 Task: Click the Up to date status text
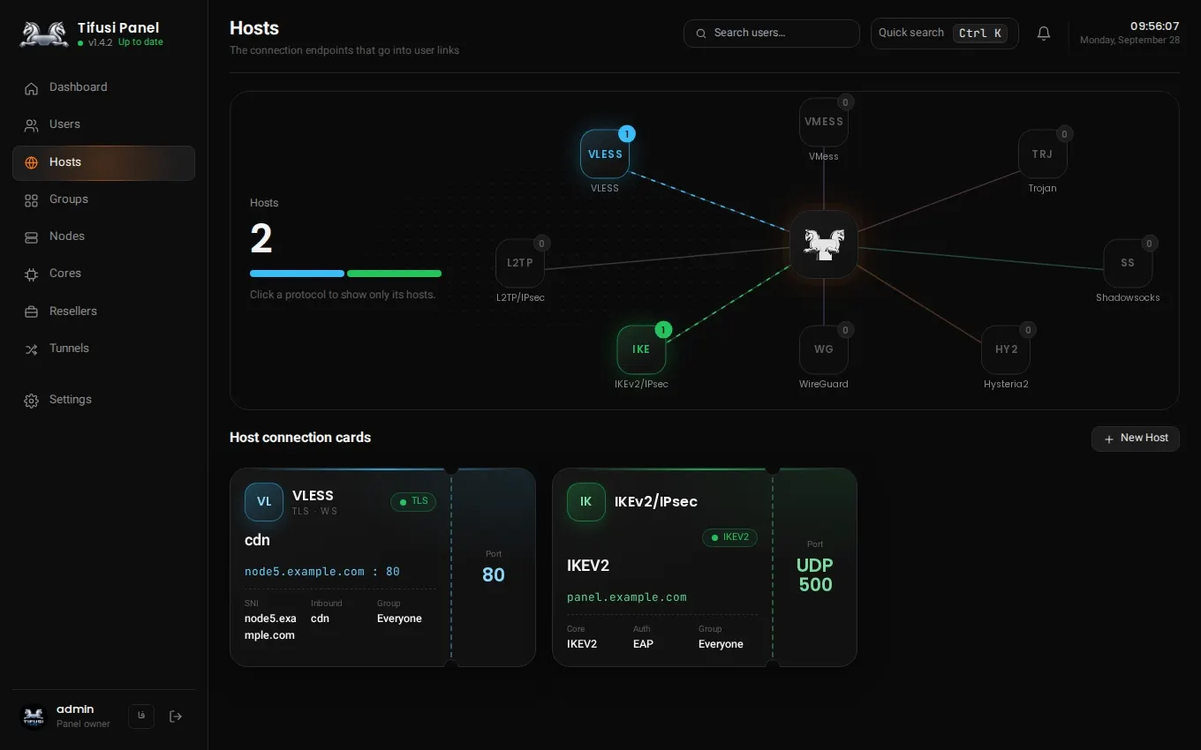[x=140, y=42]
